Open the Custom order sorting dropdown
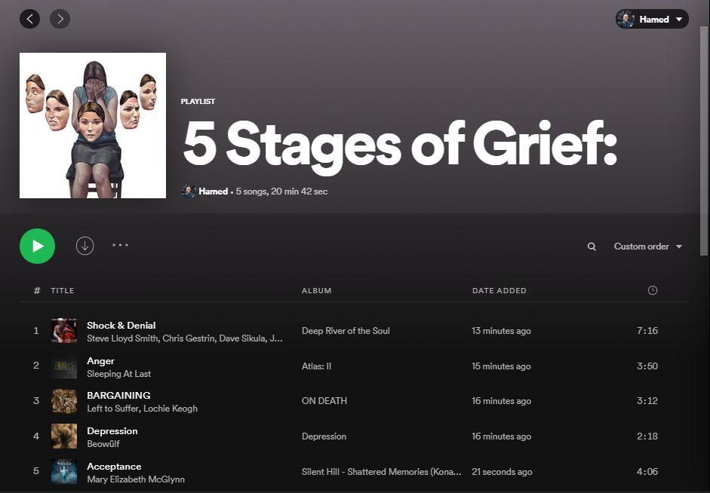710x493 pixels. pyautogui.click(x=643, y=246)
